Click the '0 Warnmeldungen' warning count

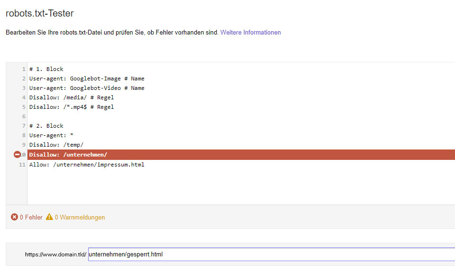click(80, 217)
